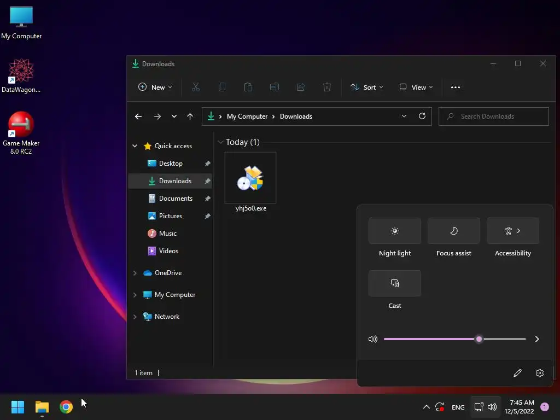Open My Computer desktop icon
Viewport: 560px width, 420px height.
pyautogui.click(x=21, y=22)
